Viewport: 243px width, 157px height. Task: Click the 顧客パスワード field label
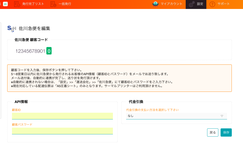22,124
